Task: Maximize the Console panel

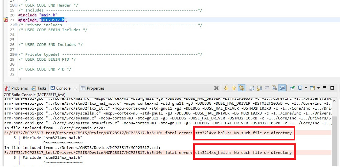Action: pyautogui.click(x=332, y=88)
